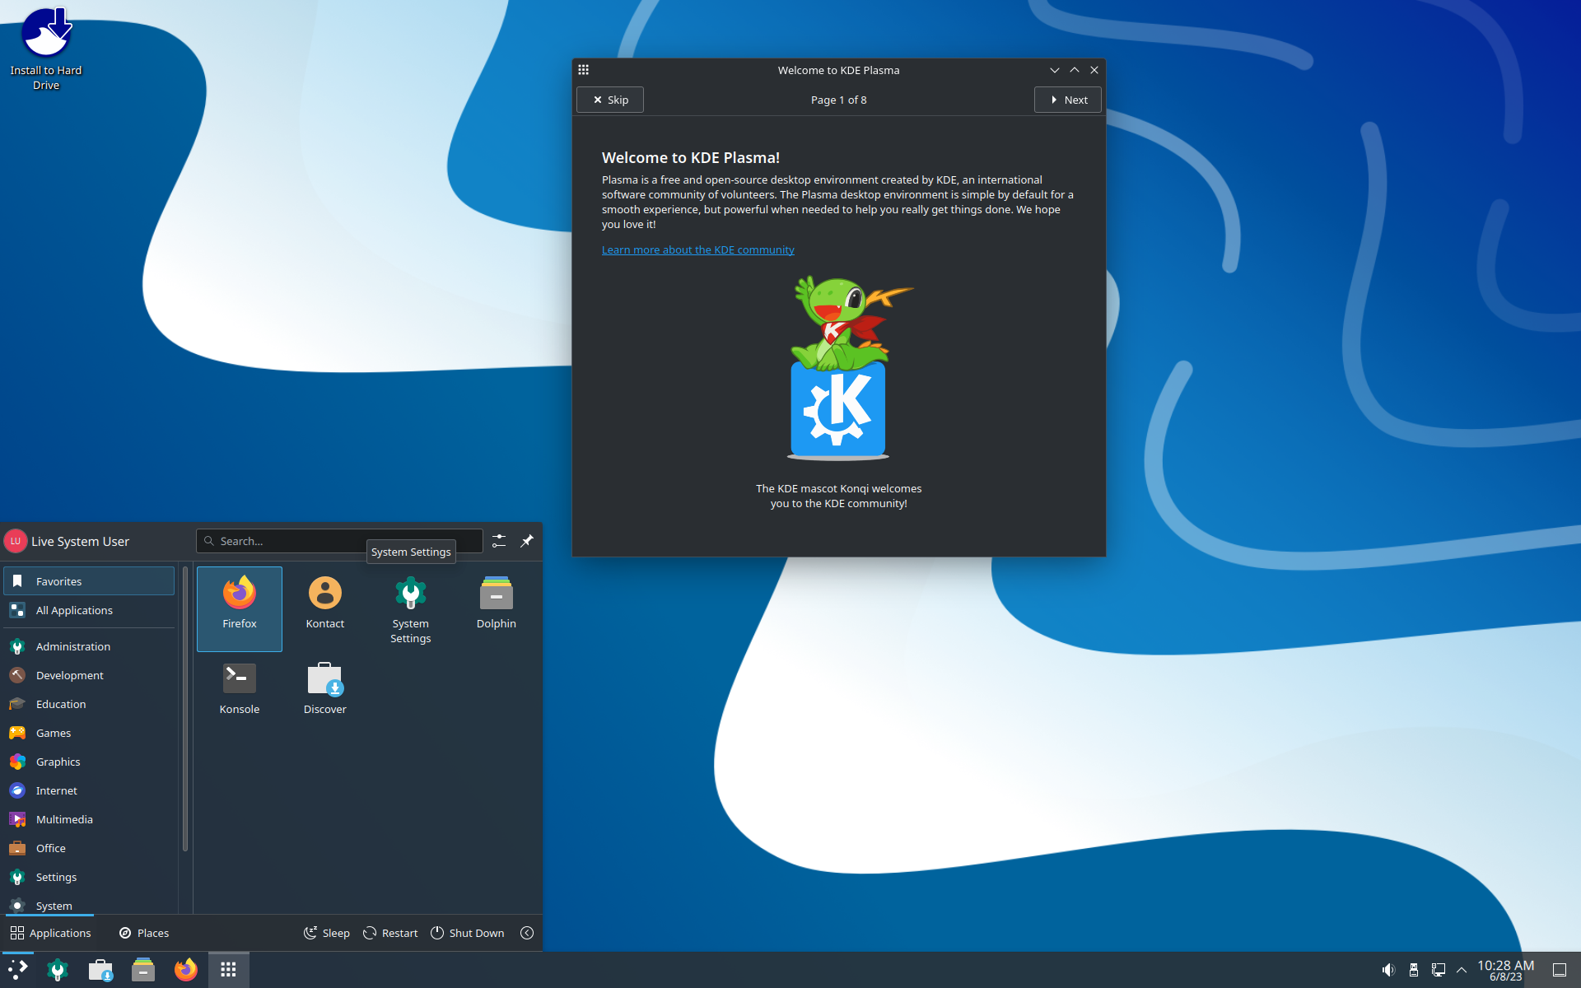Switch to the Places tab in the launcher
Screen dimensions: 1581x988
(x=143, y=932)
